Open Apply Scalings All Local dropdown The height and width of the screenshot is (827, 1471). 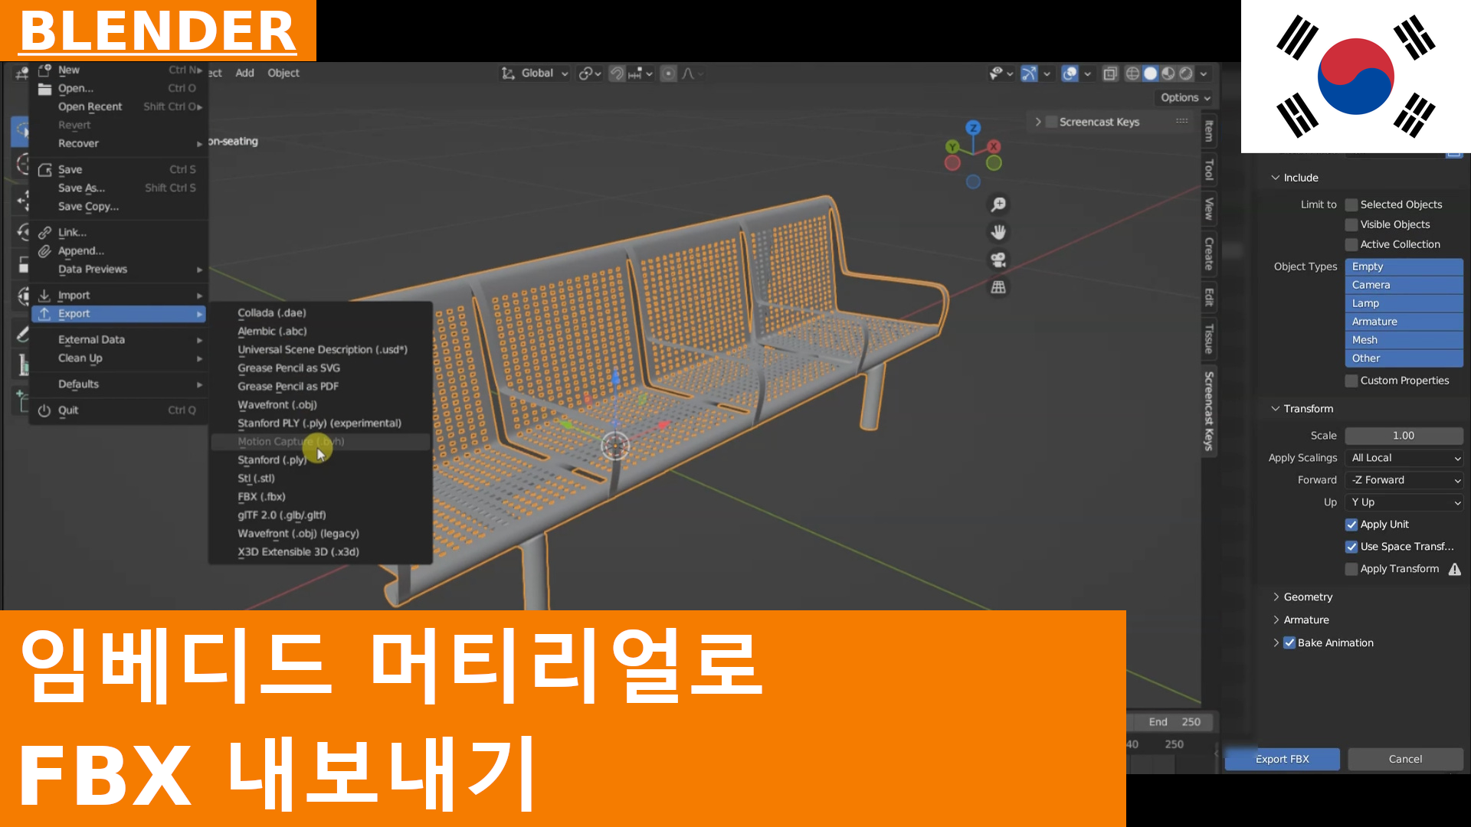(x=1404, y=458)
